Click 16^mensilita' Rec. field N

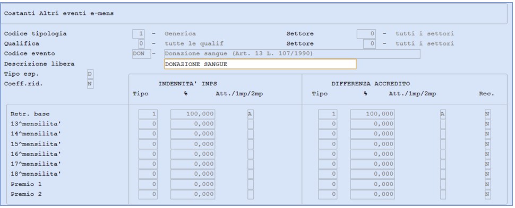tap(488, 154)
